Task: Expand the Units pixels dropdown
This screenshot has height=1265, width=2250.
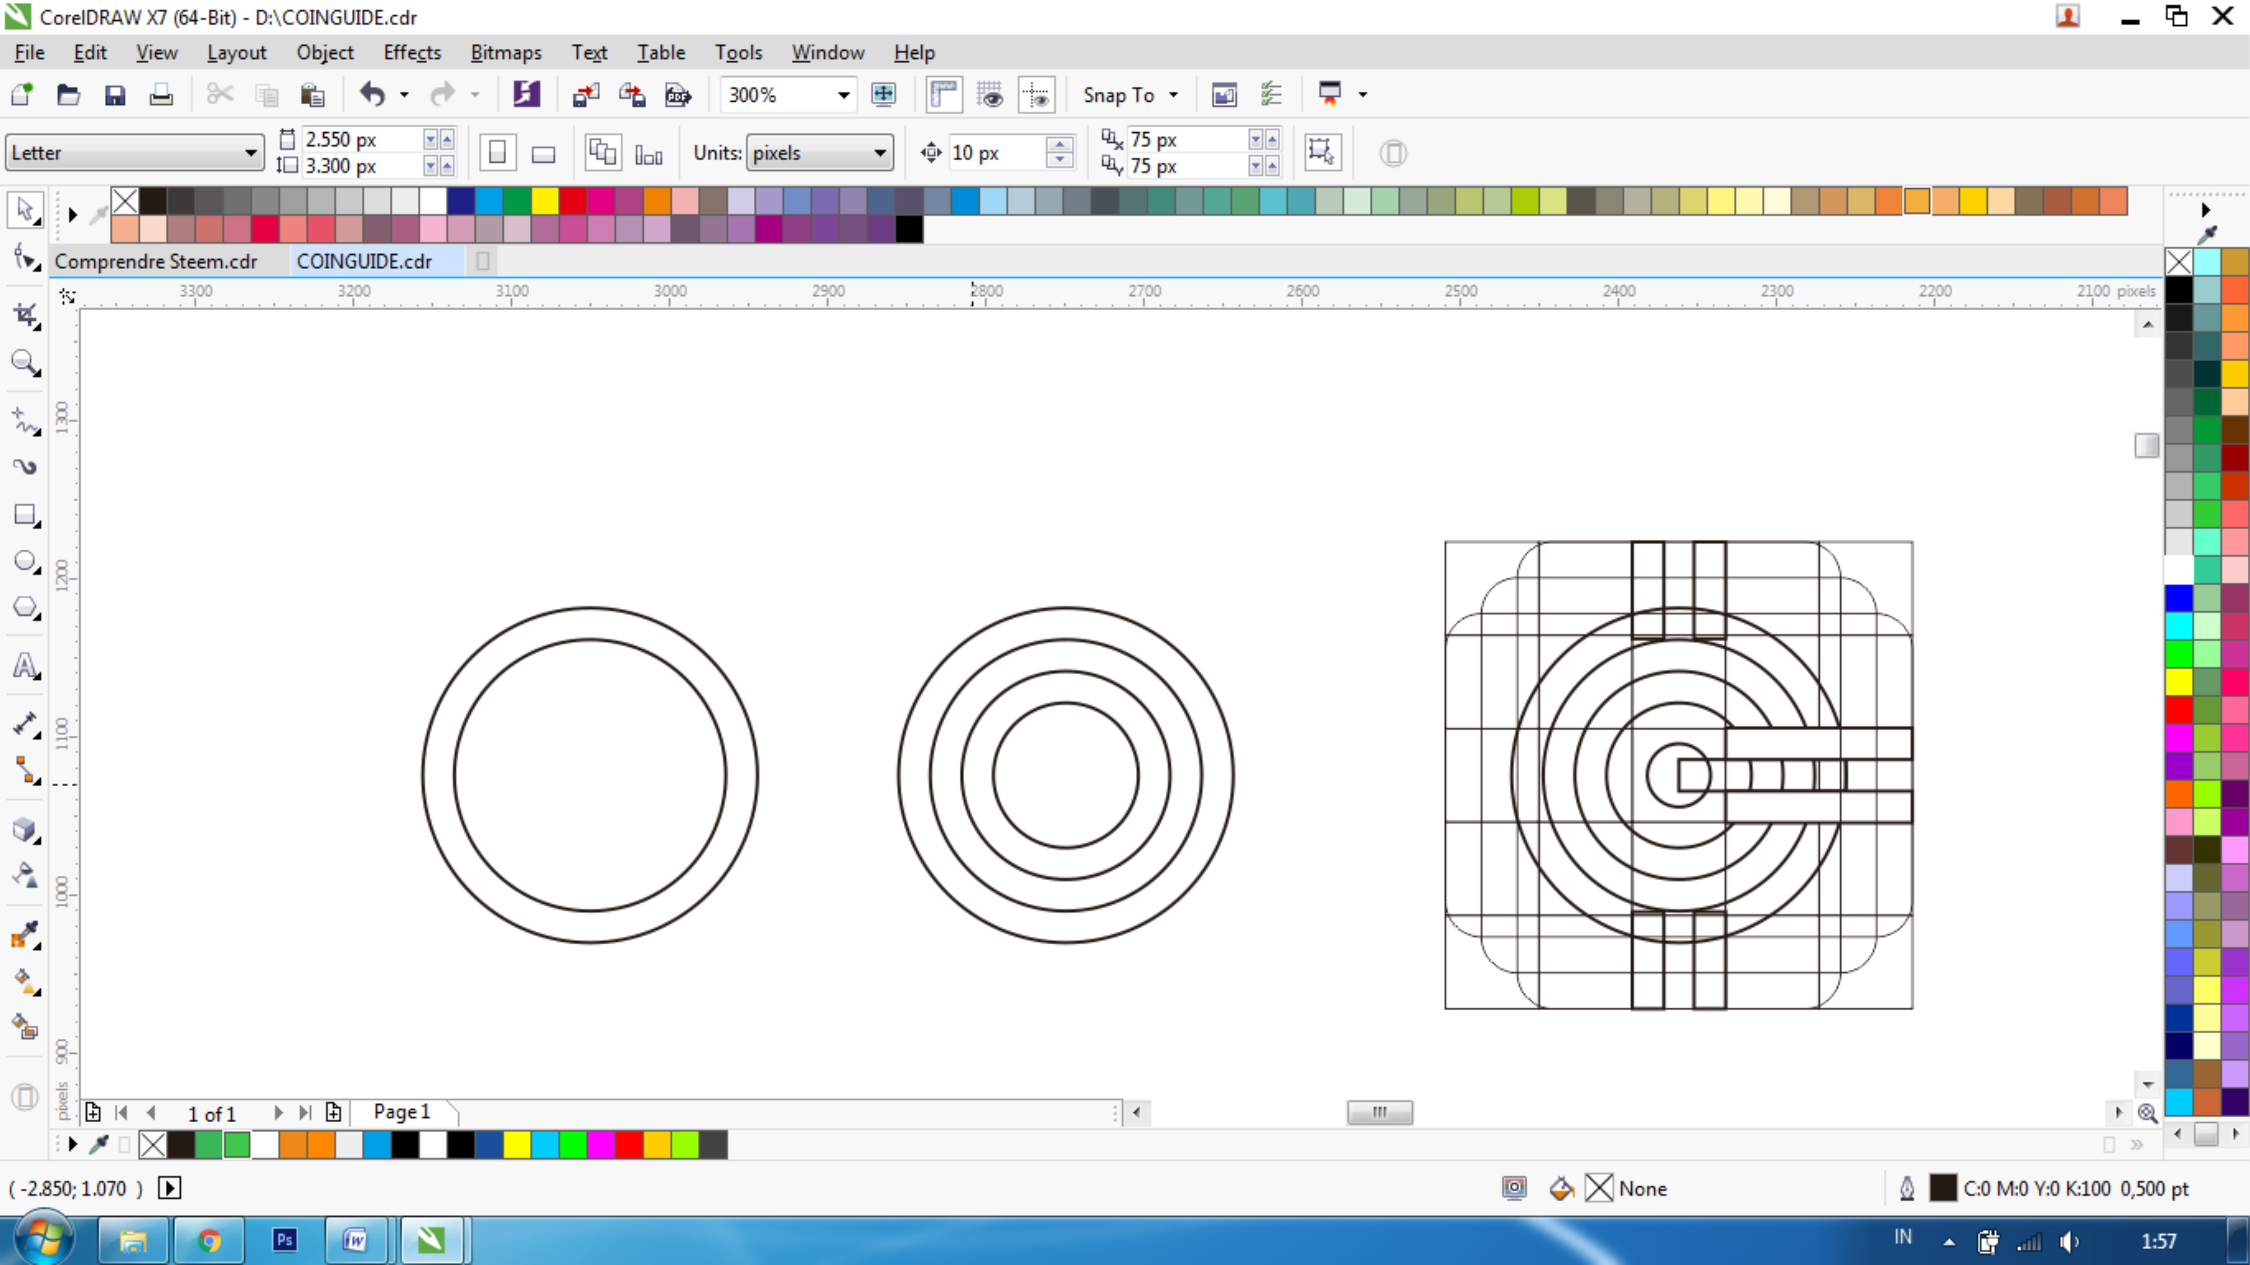Action: point(880,153)
